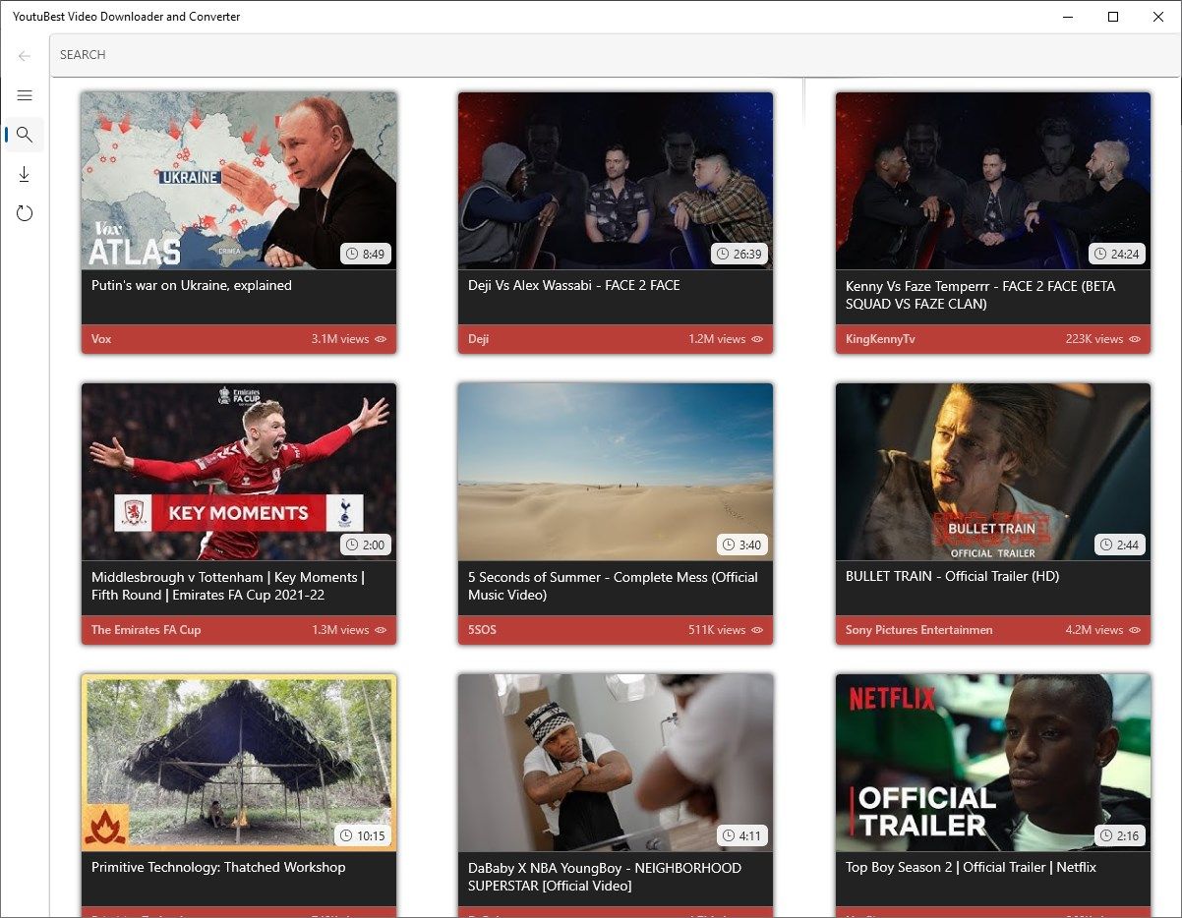Click the 26:39 duration badge
This screenshot has height=918, width=1182.
click(739, 255)
